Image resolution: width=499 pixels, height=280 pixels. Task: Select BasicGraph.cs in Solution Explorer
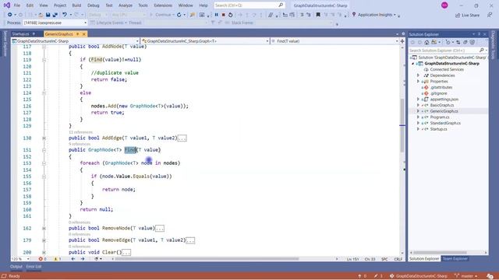point(442,105)
